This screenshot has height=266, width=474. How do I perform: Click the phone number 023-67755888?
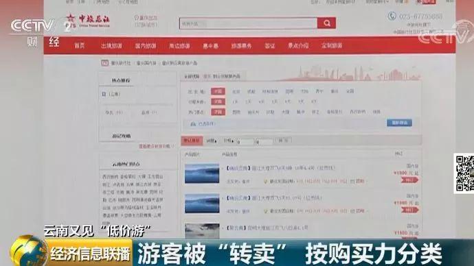(420, 16)
